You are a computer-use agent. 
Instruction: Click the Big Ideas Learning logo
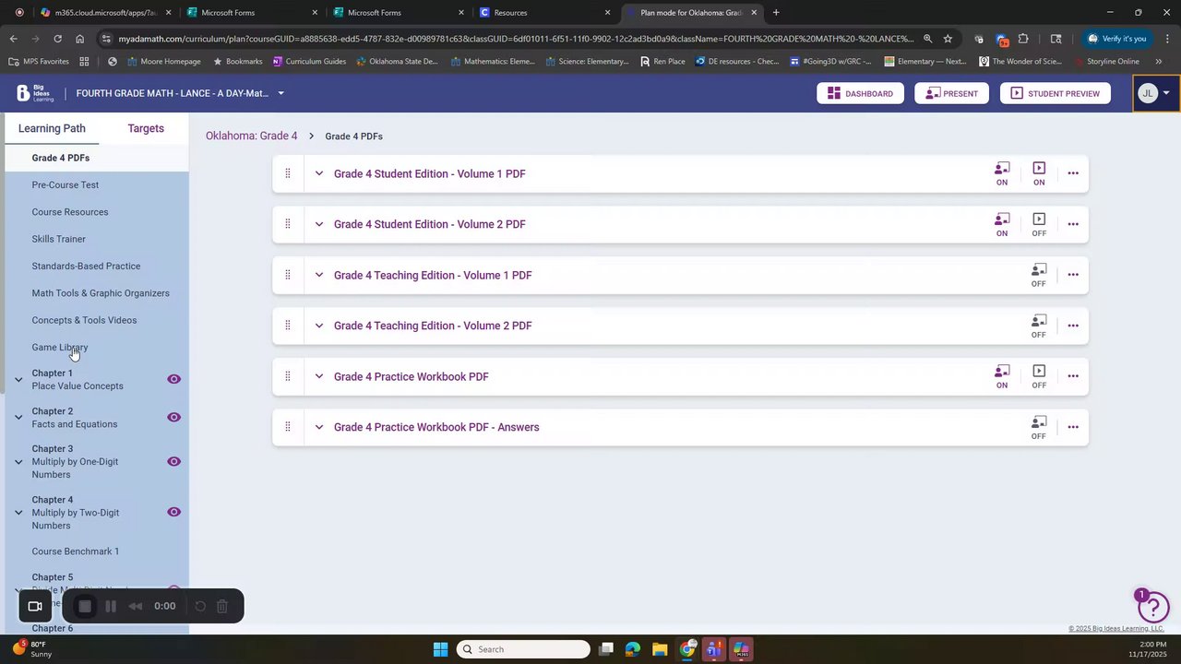[35, 93]
